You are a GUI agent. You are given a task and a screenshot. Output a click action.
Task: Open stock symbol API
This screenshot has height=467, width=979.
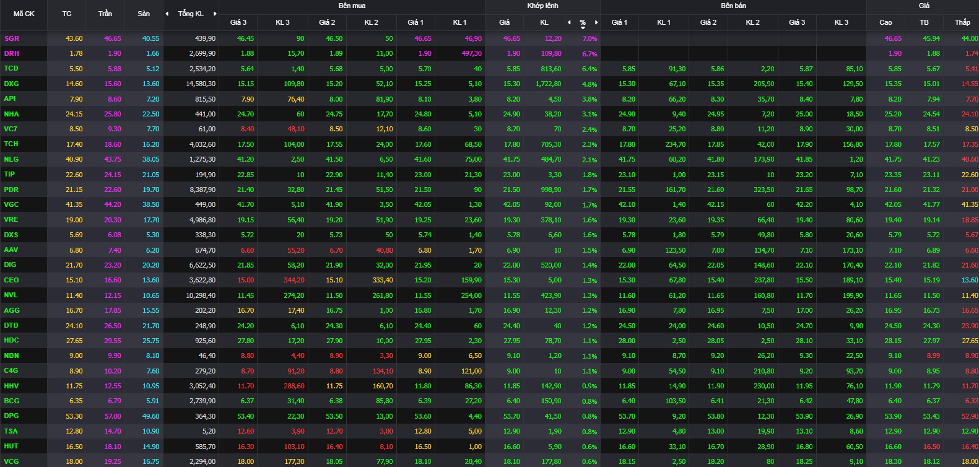click(10, 98)
